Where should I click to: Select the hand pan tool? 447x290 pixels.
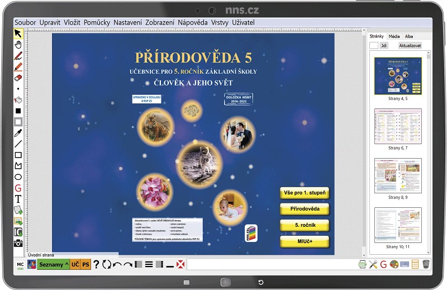point(18,45)
